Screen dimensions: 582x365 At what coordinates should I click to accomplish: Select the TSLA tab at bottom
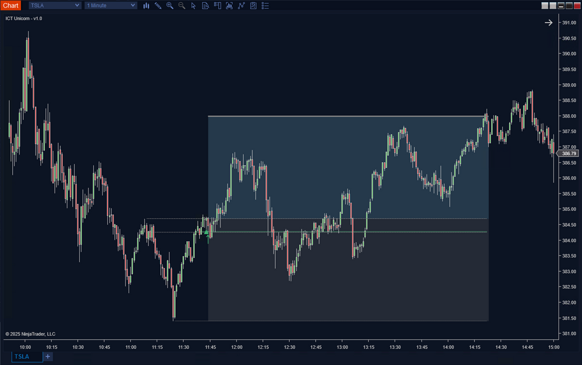(x=27, y=356)
